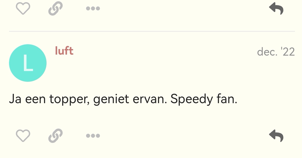Open the luft username profile link
This screenshot has height=158, width=302.
coord(64,51)
